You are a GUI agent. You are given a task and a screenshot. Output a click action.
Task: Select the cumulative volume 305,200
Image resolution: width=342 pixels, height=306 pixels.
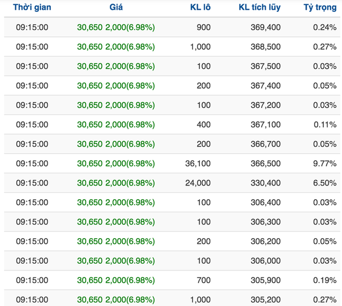click(x=266, y=300)
